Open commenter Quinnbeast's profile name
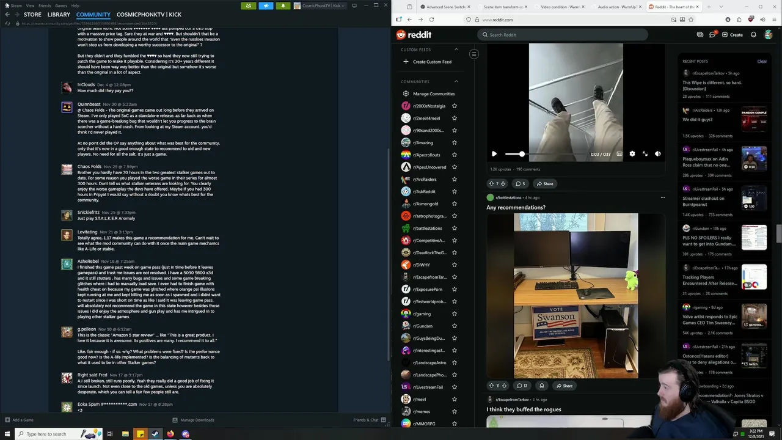The image size is (782, 440). tap(89, 105)
